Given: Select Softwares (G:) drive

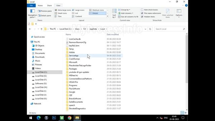Looking at the screenshot, I should tap(41, 83).
